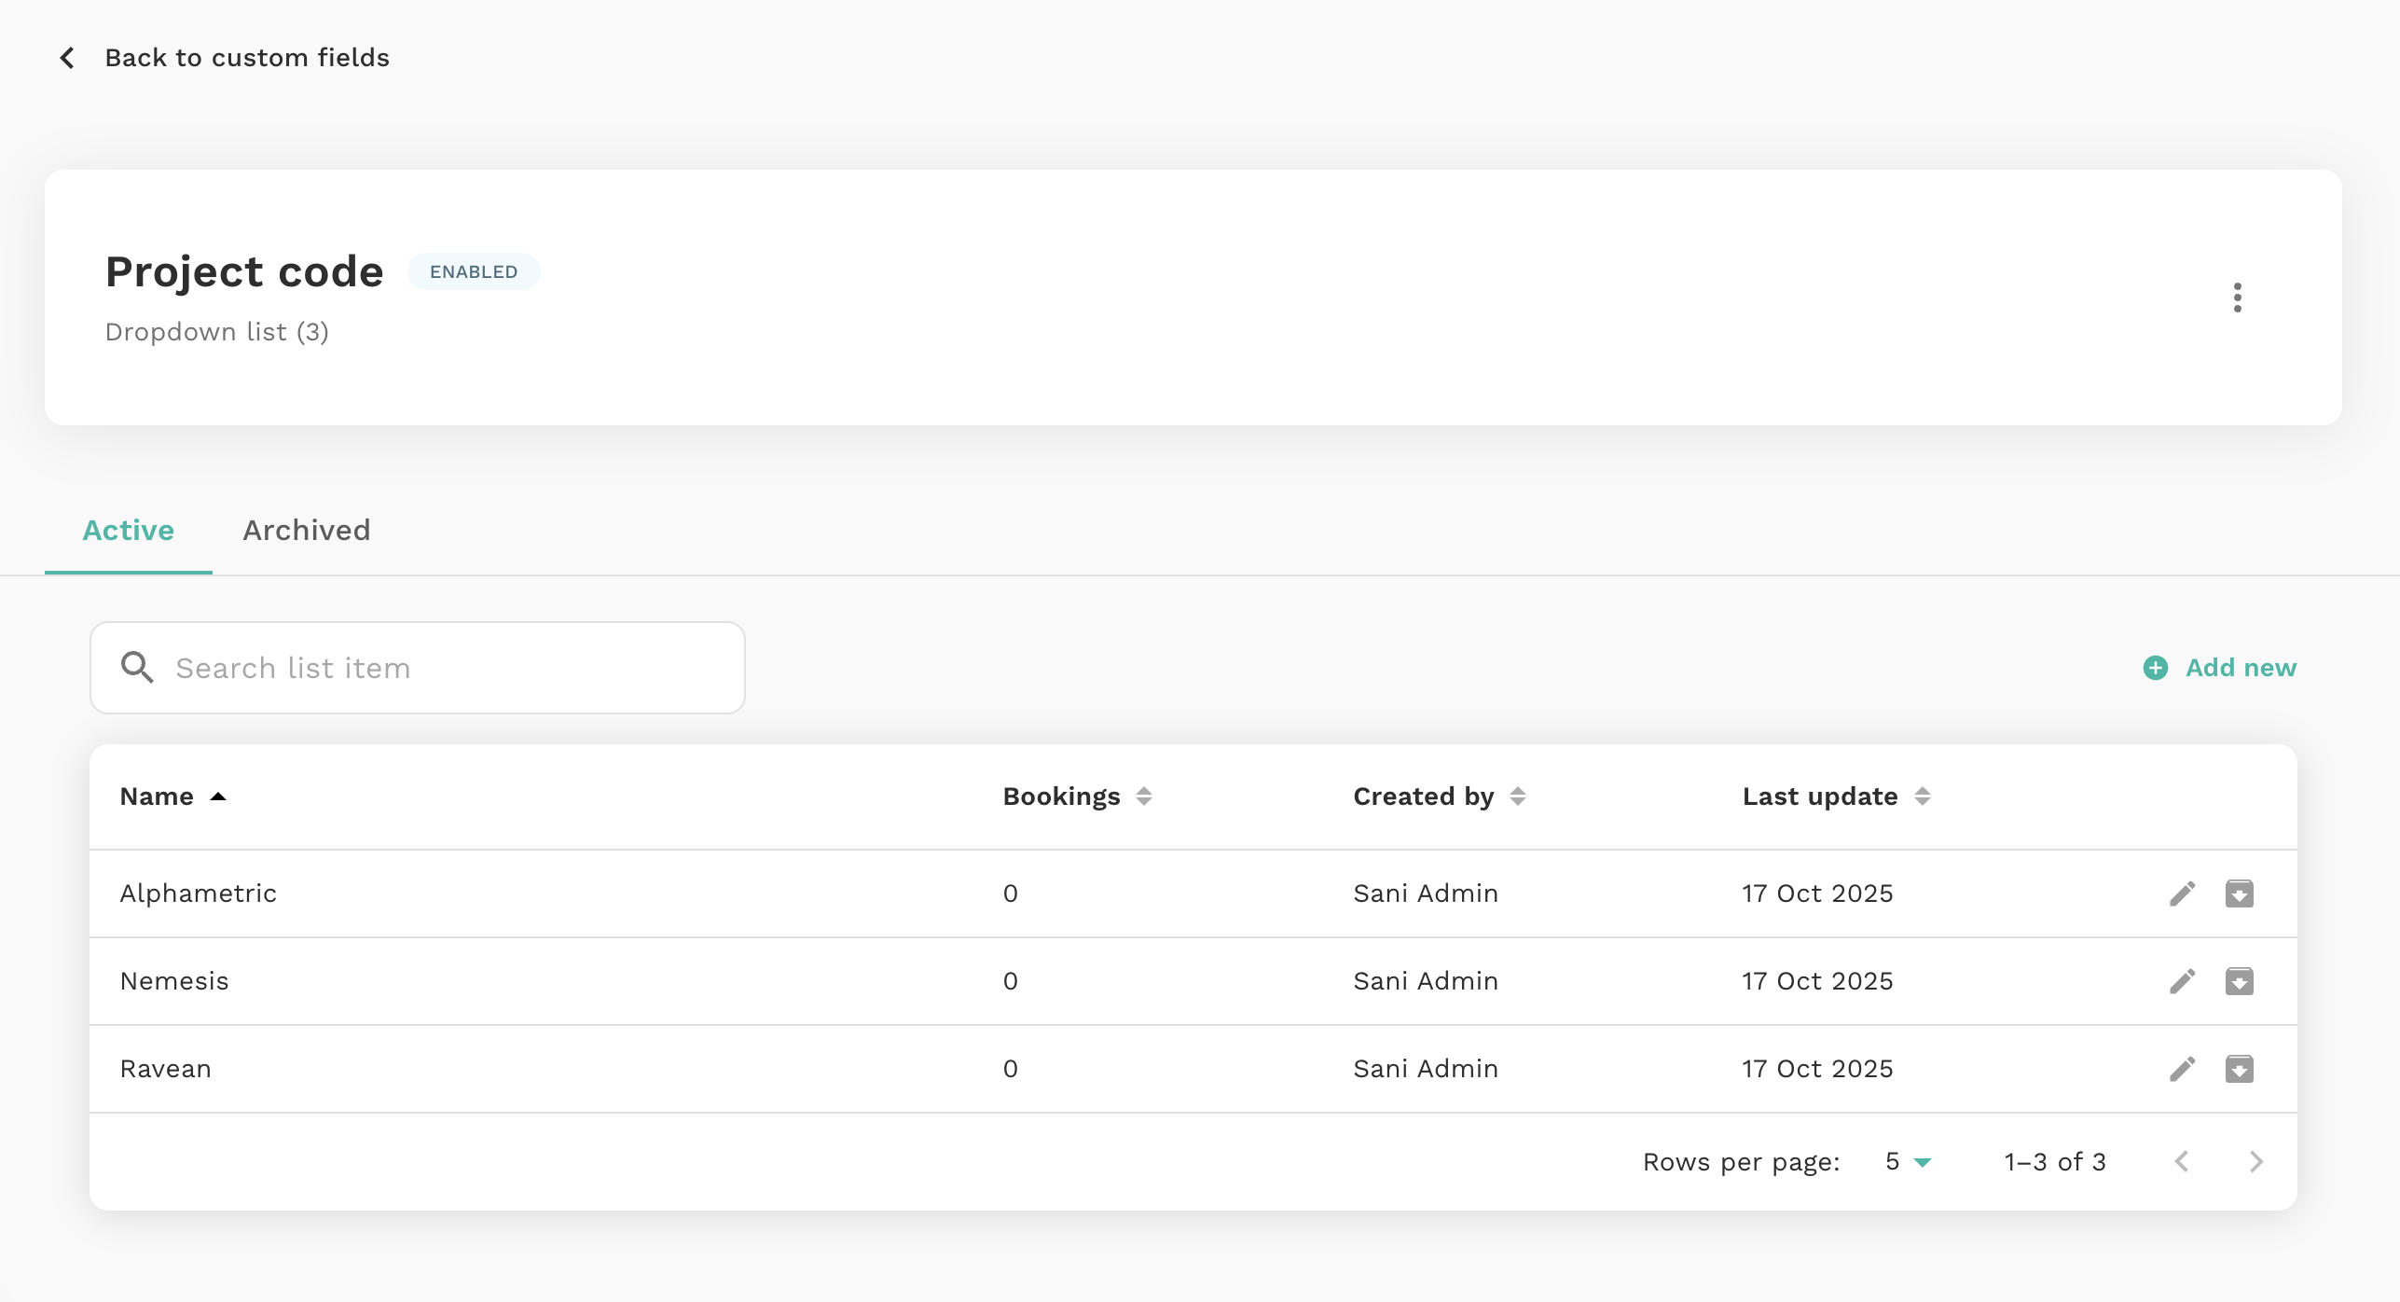Select the Nemesis name cell
Viewport: 2400px width, 1302px height.
coord(174,981)
